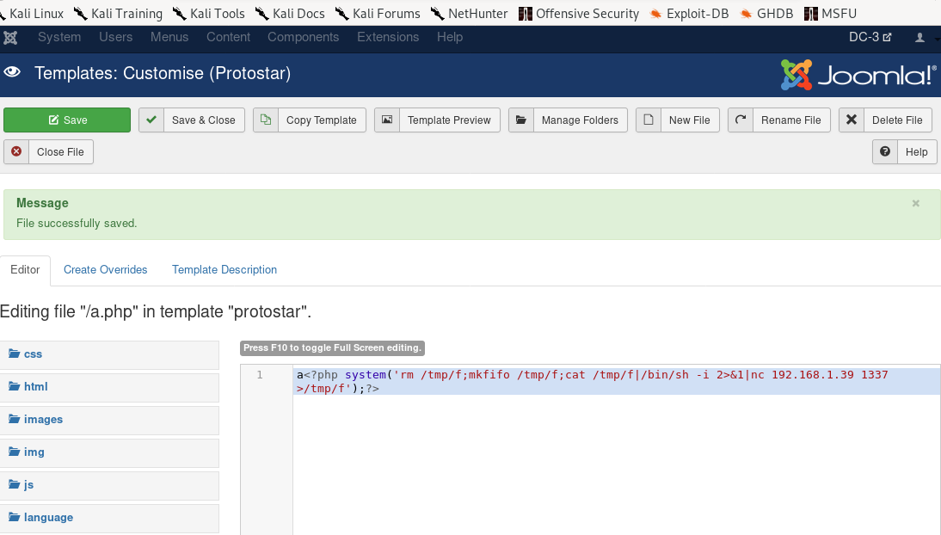Switch to the Editor tab

pos(25,269)
